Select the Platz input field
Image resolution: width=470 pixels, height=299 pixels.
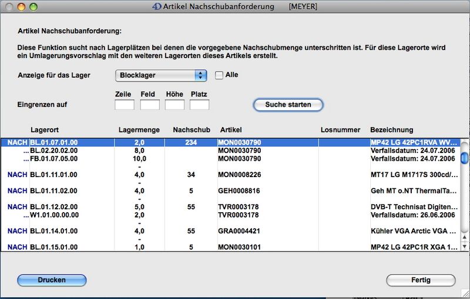click(199, 105)
